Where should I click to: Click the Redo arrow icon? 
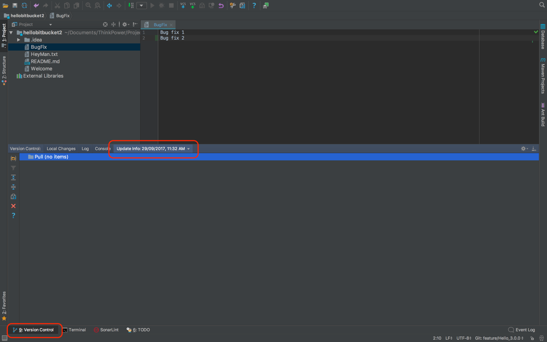(x=45, y=5)
